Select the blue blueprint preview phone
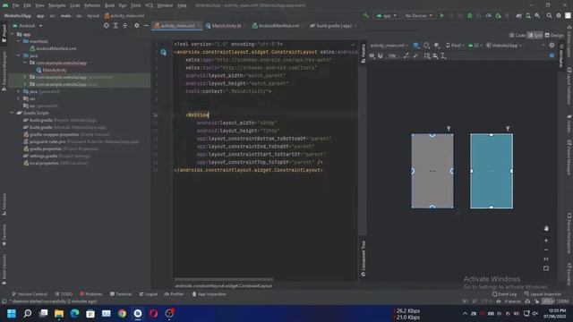This screenshot has height=322, width=573. 492,171
